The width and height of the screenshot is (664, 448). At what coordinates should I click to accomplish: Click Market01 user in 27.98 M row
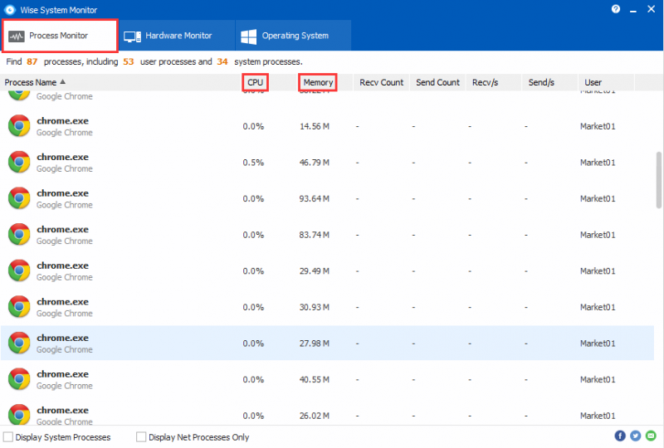pyautogui.click(x=598, y=343)
